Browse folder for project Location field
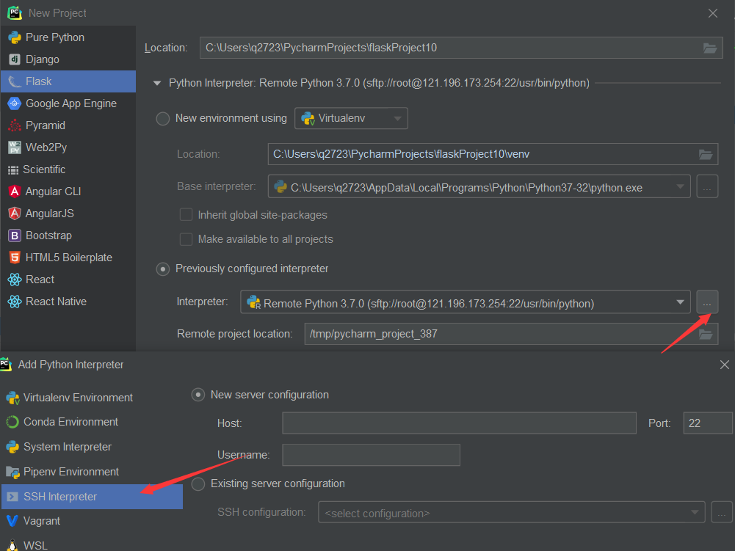The height and width of the screenshot is (551, 735). pos(710,48)
